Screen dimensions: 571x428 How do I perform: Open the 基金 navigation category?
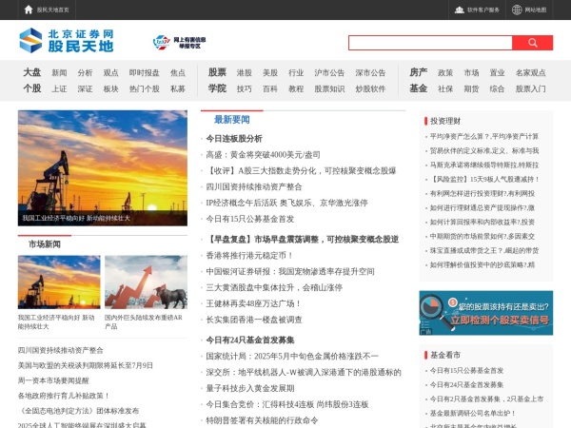pos(418,88)
